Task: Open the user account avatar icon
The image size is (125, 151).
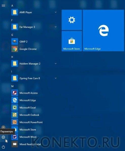Action: click(3, 127)
